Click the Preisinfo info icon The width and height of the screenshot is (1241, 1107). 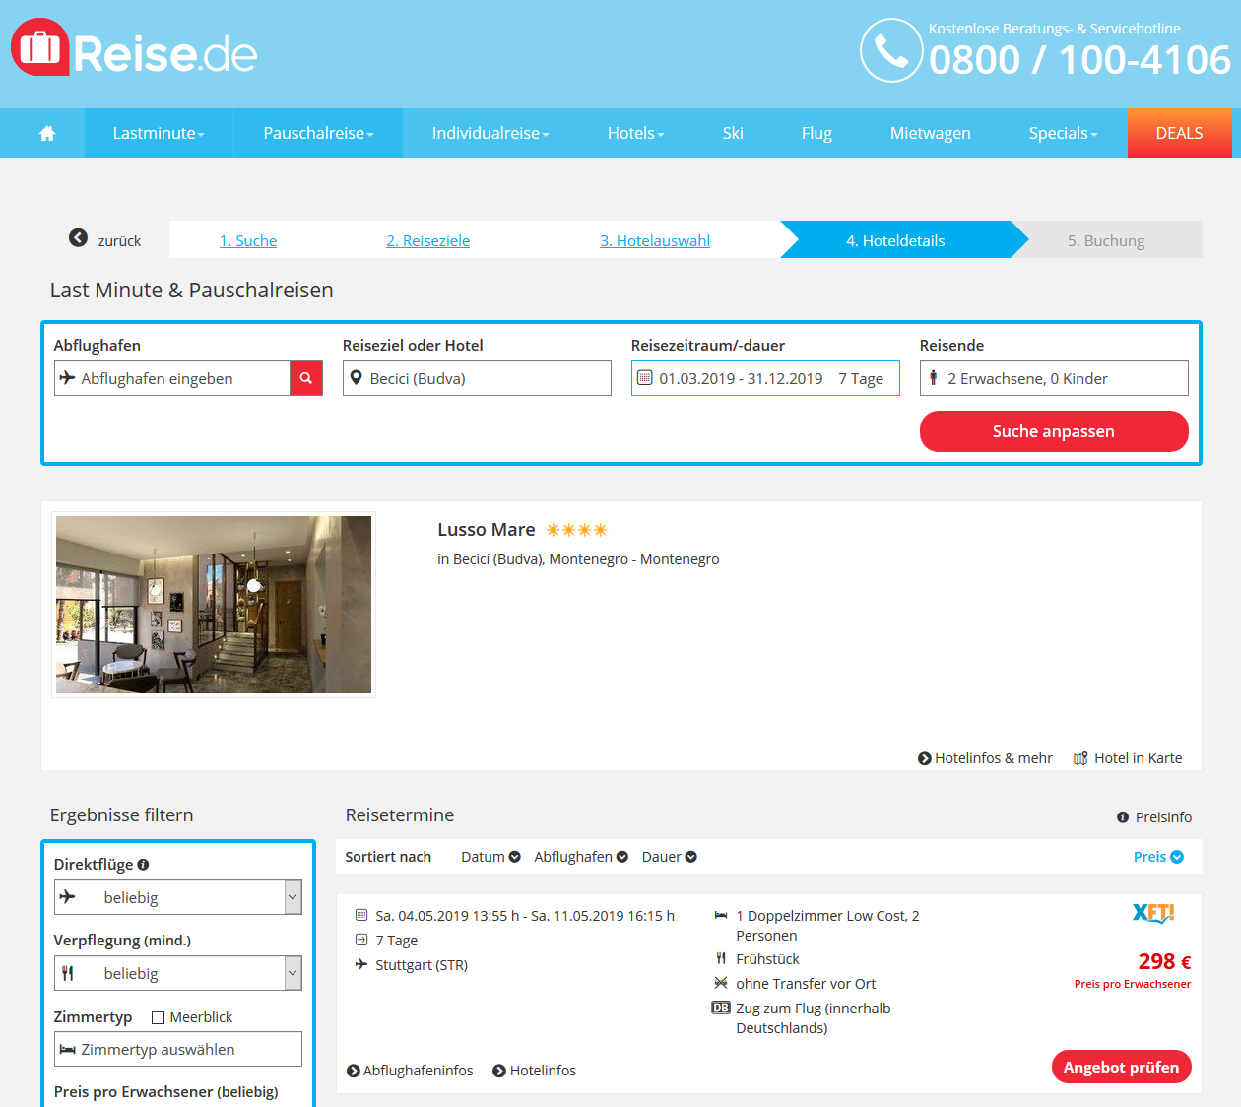pyautogui.click(x=1123, y=817)
